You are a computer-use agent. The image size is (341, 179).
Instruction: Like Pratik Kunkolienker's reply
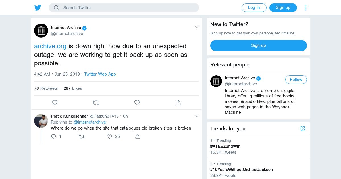[110, 137]
